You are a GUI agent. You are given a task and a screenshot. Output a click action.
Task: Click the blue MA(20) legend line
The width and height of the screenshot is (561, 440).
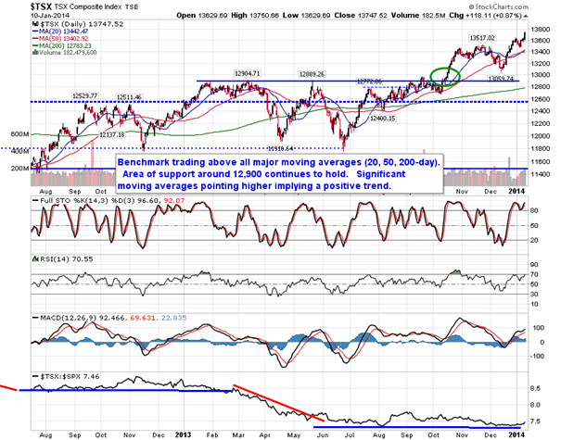coord(35,31)
